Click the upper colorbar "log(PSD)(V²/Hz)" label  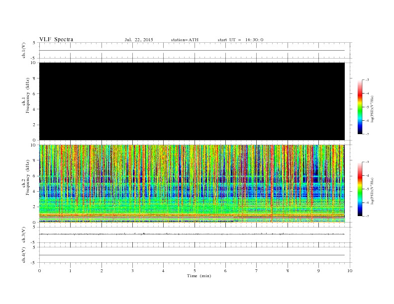(372, 109)
